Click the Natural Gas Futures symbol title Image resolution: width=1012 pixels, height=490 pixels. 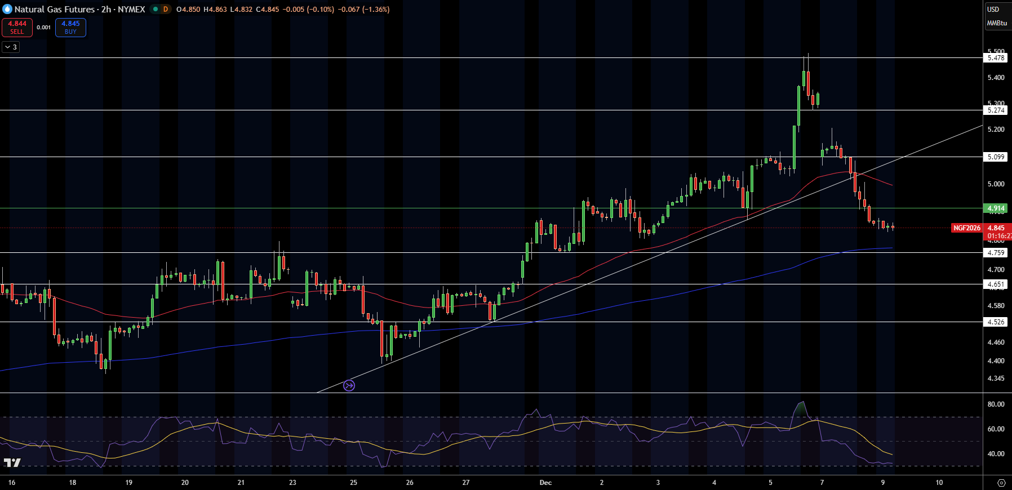[54, 9]
